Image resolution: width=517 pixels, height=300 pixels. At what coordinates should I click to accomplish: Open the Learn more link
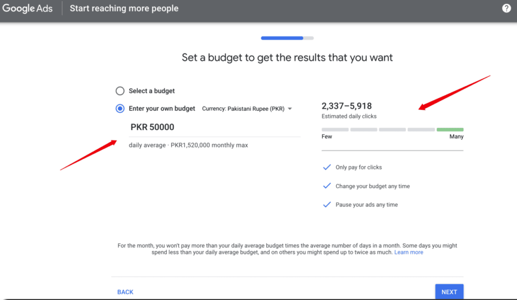click(408, 252)
